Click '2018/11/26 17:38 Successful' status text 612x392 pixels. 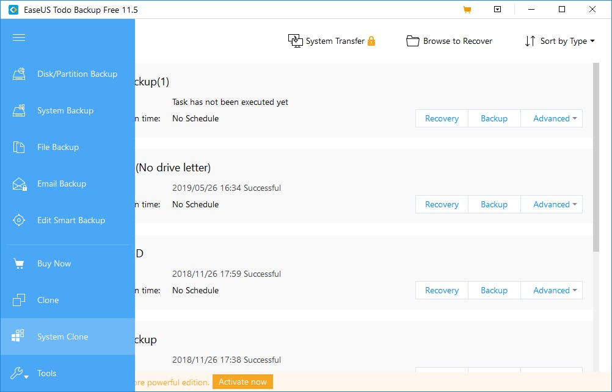[227, 360]
